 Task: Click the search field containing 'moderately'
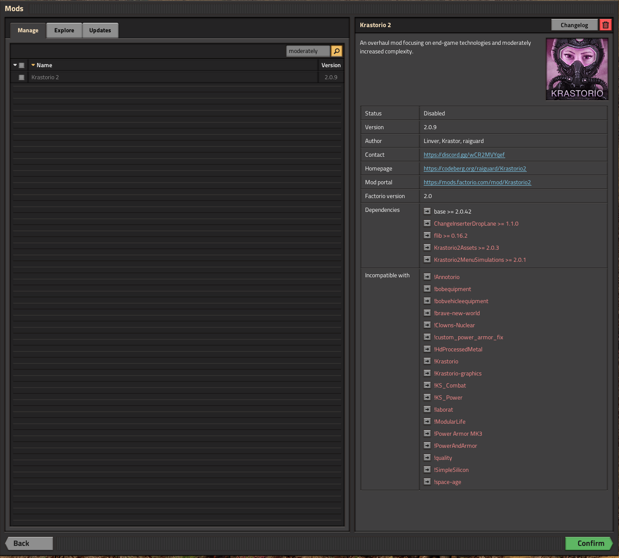(x=308, y=51)
